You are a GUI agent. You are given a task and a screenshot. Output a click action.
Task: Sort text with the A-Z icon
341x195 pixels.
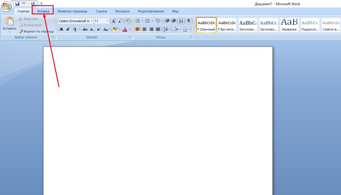tap(181, 21)
